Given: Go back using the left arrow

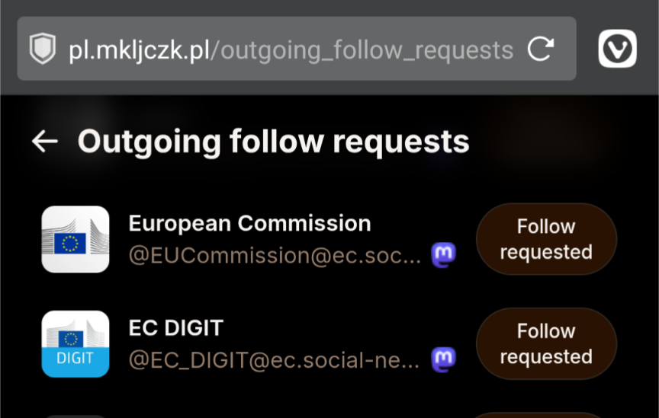Looking at the screenshot, I should click(x=45, y=141).
